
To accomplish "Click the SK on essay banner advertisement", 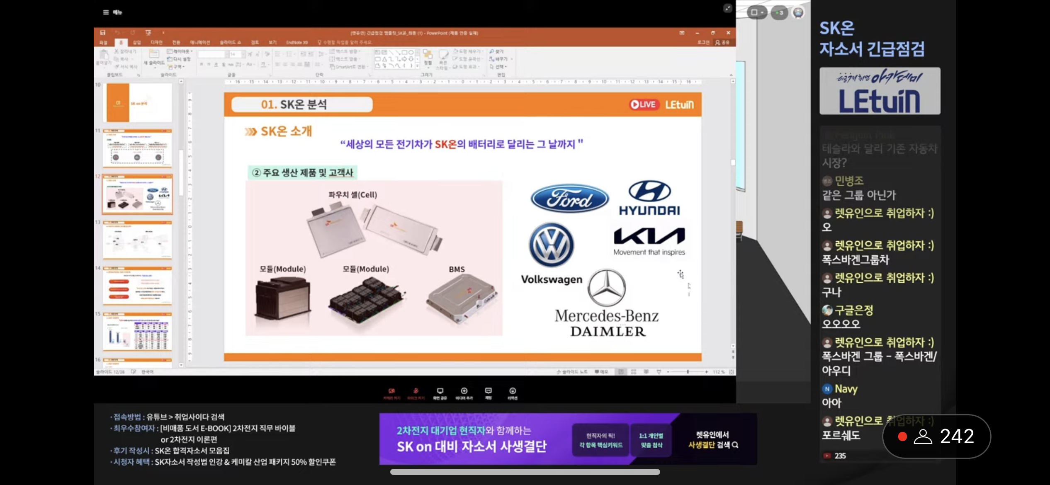I will (568, 439).
